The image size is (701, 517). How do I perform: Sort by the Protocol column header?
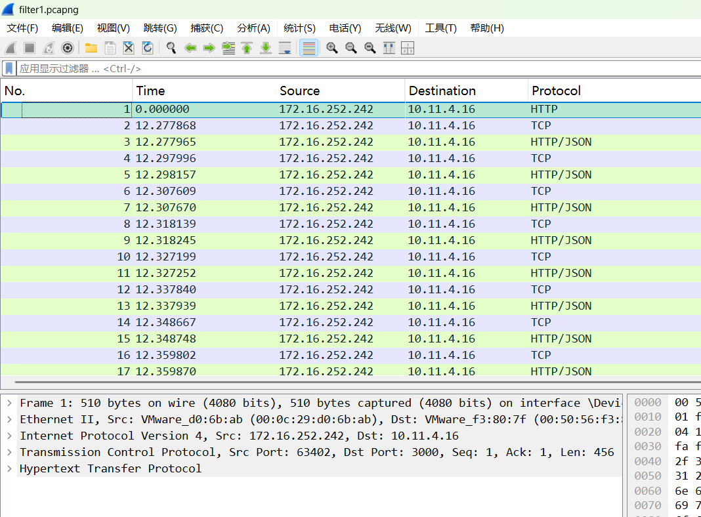(556, 91)
